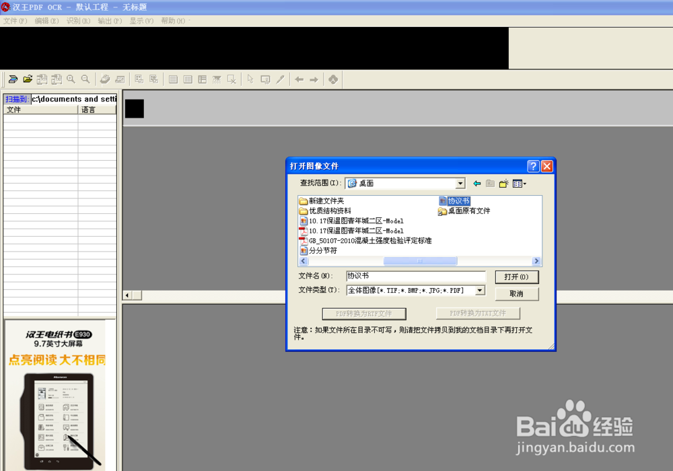Open the view menu icon in dialog
The height and width of the screenshot is (471, 673).
tap(519, 184)
